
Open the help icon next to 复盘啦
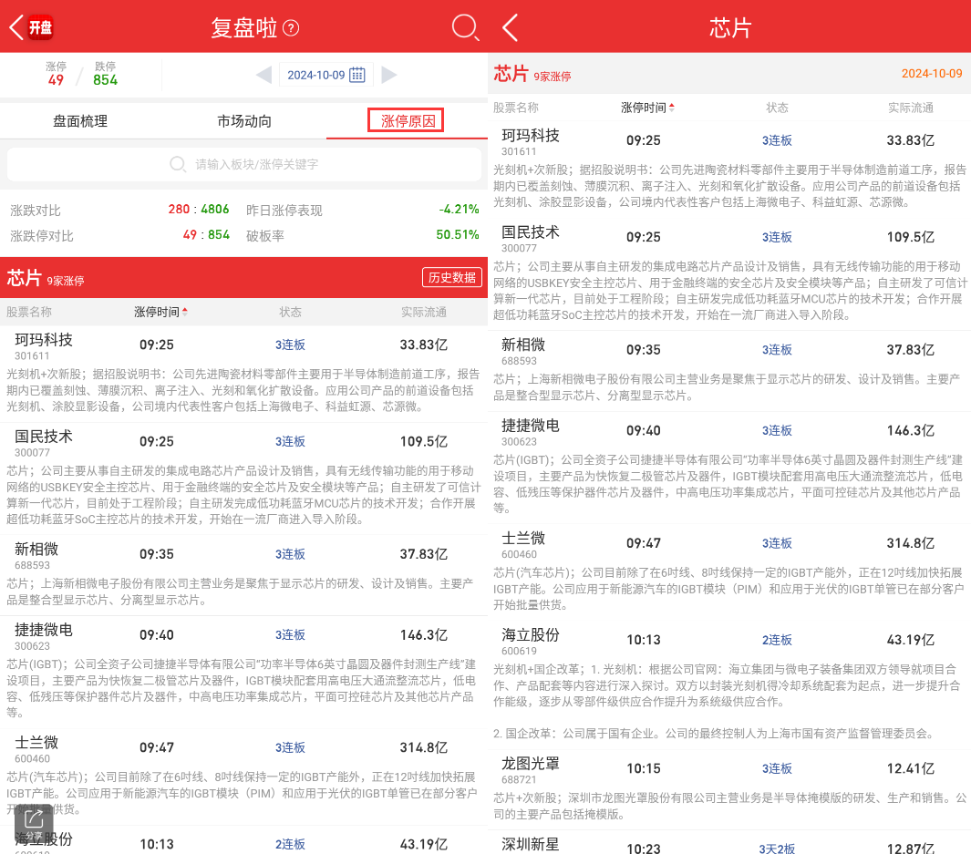(x=291, y=28)
